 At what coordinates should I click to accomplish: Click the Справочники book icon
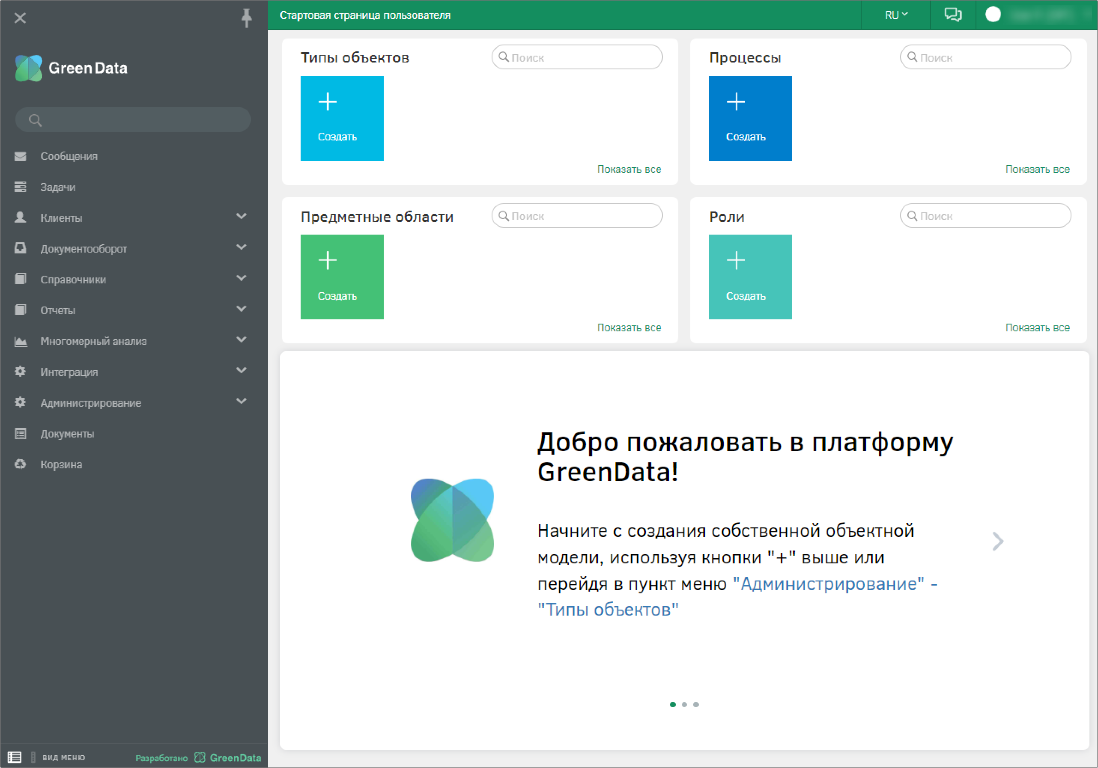click(x=20, y=279)
